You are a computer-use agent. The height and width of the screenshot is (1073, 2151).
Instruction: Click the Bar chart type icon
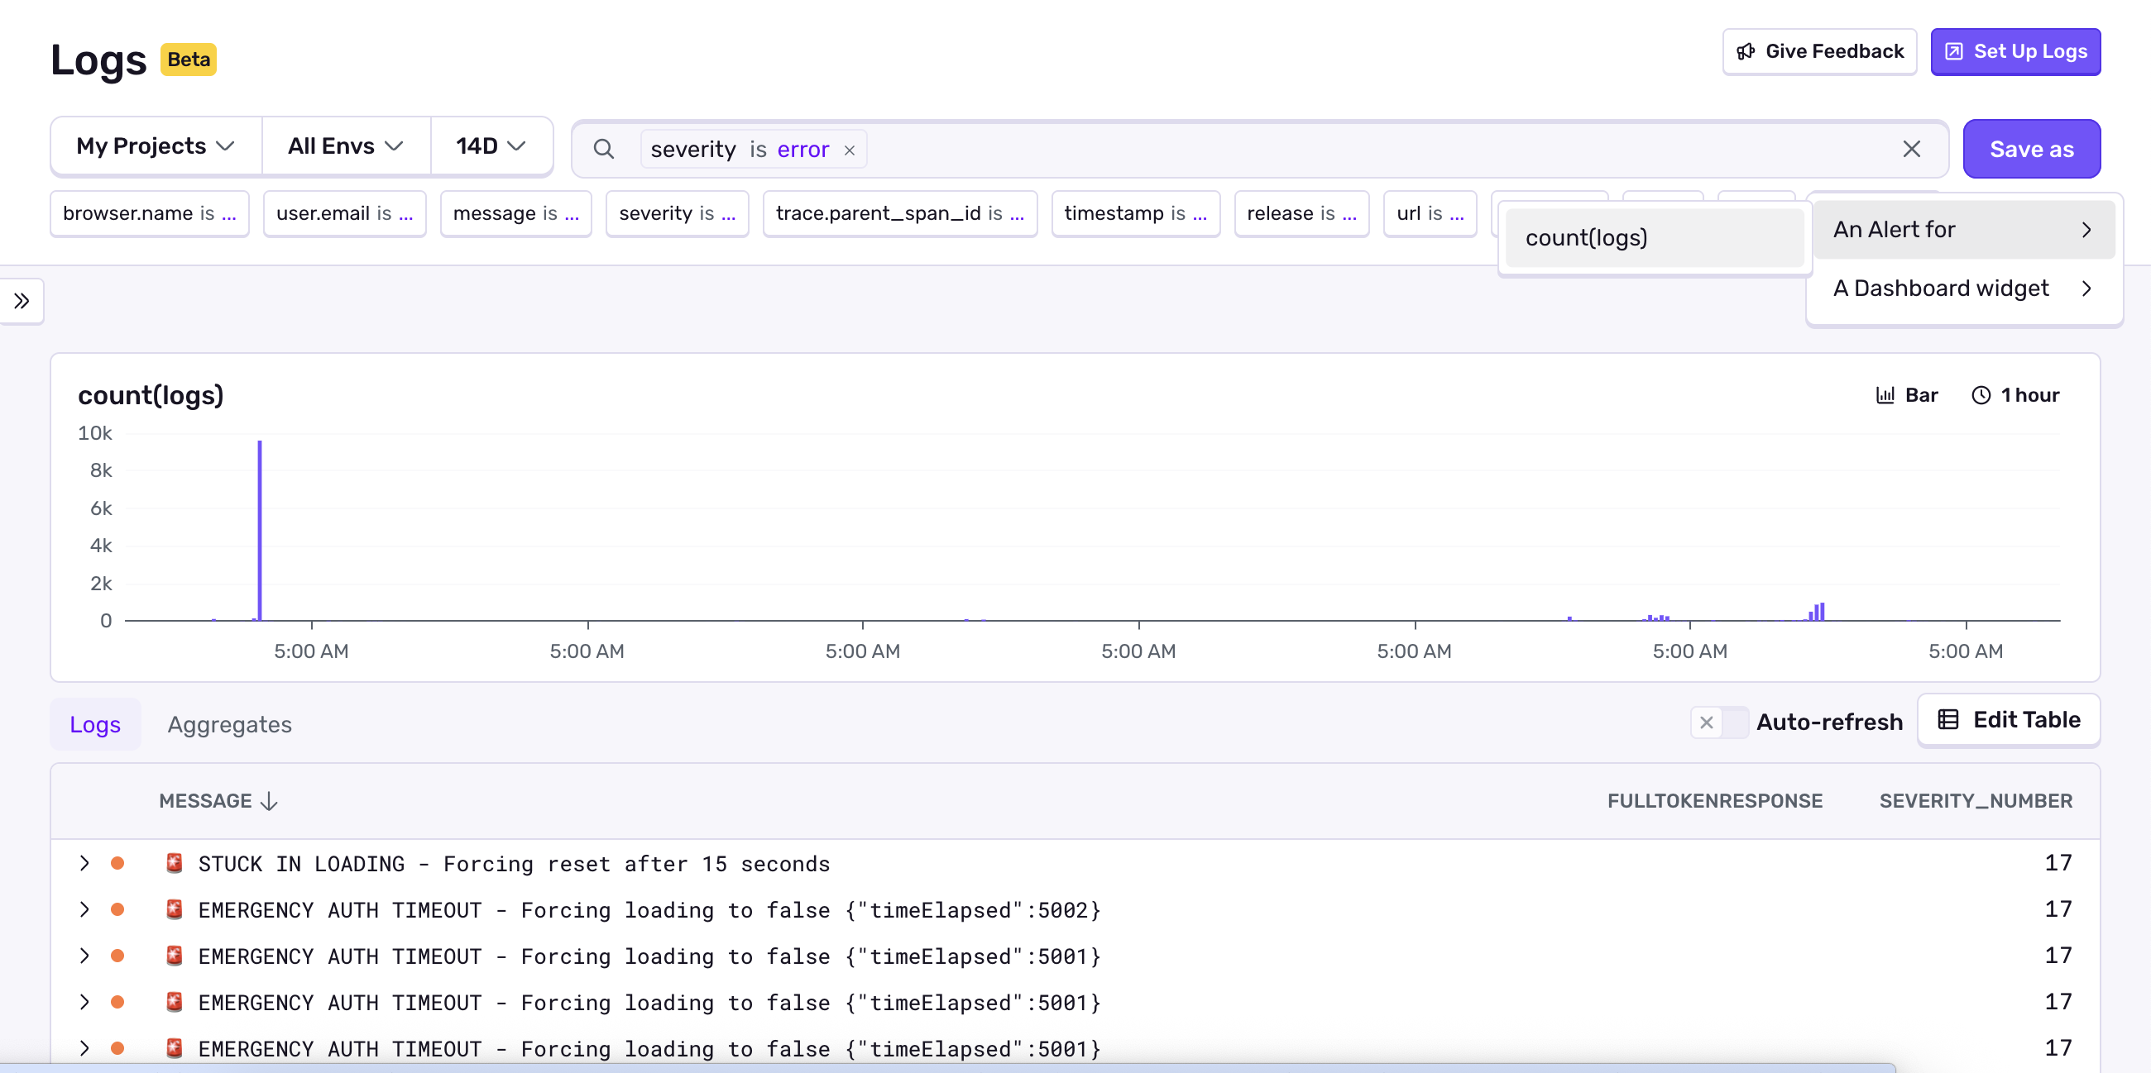(1885, 395)
